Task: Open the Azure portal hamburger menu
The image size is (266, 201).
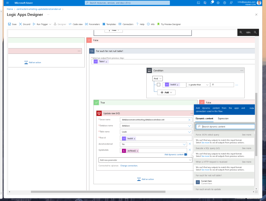Action: click(8, 3)
